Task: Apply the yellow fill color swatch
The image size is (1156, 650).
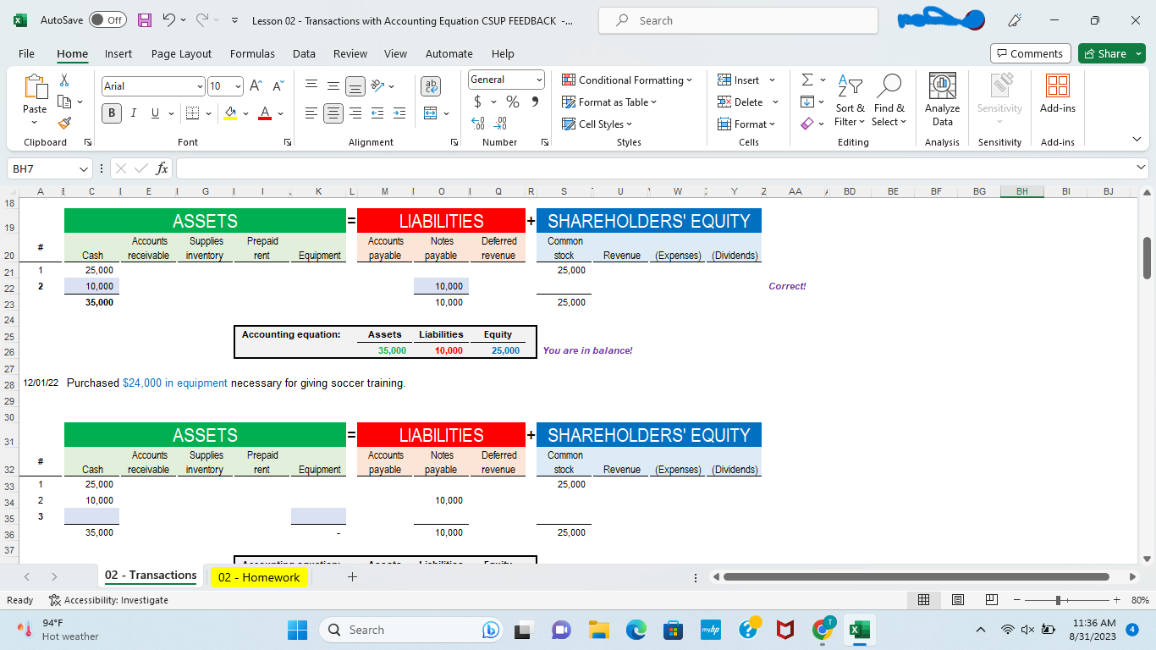Action: (230, 113)
